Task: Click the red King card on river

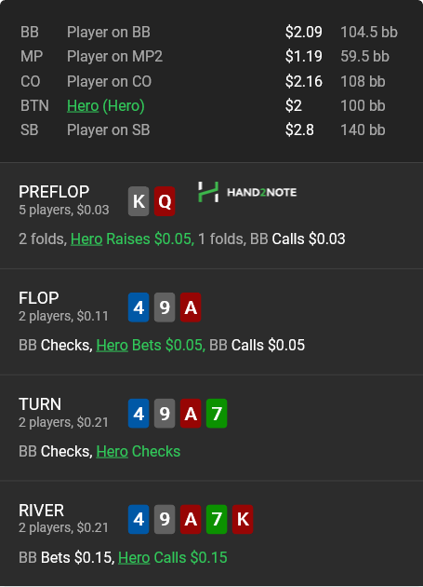Action: [x=243, y=520]
